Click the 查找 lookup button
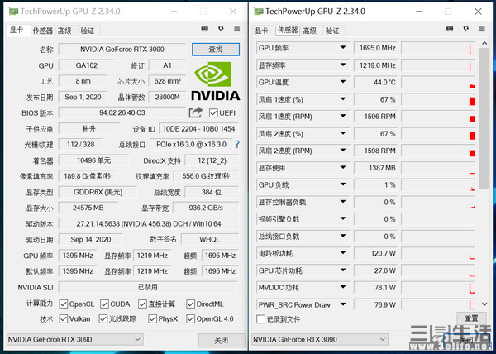 coord(216,50)
